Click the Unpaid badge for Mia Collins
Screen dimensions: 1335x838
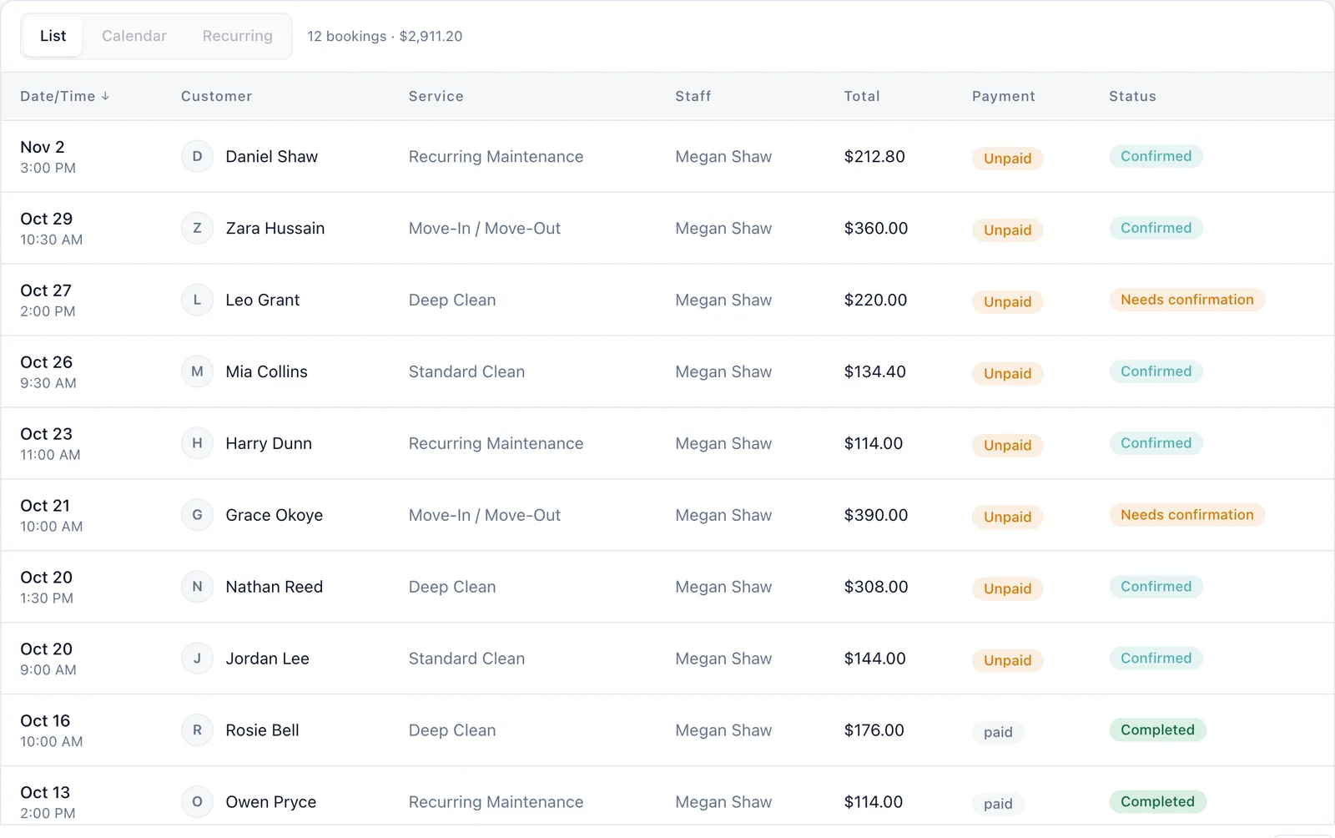[1007, 374]
